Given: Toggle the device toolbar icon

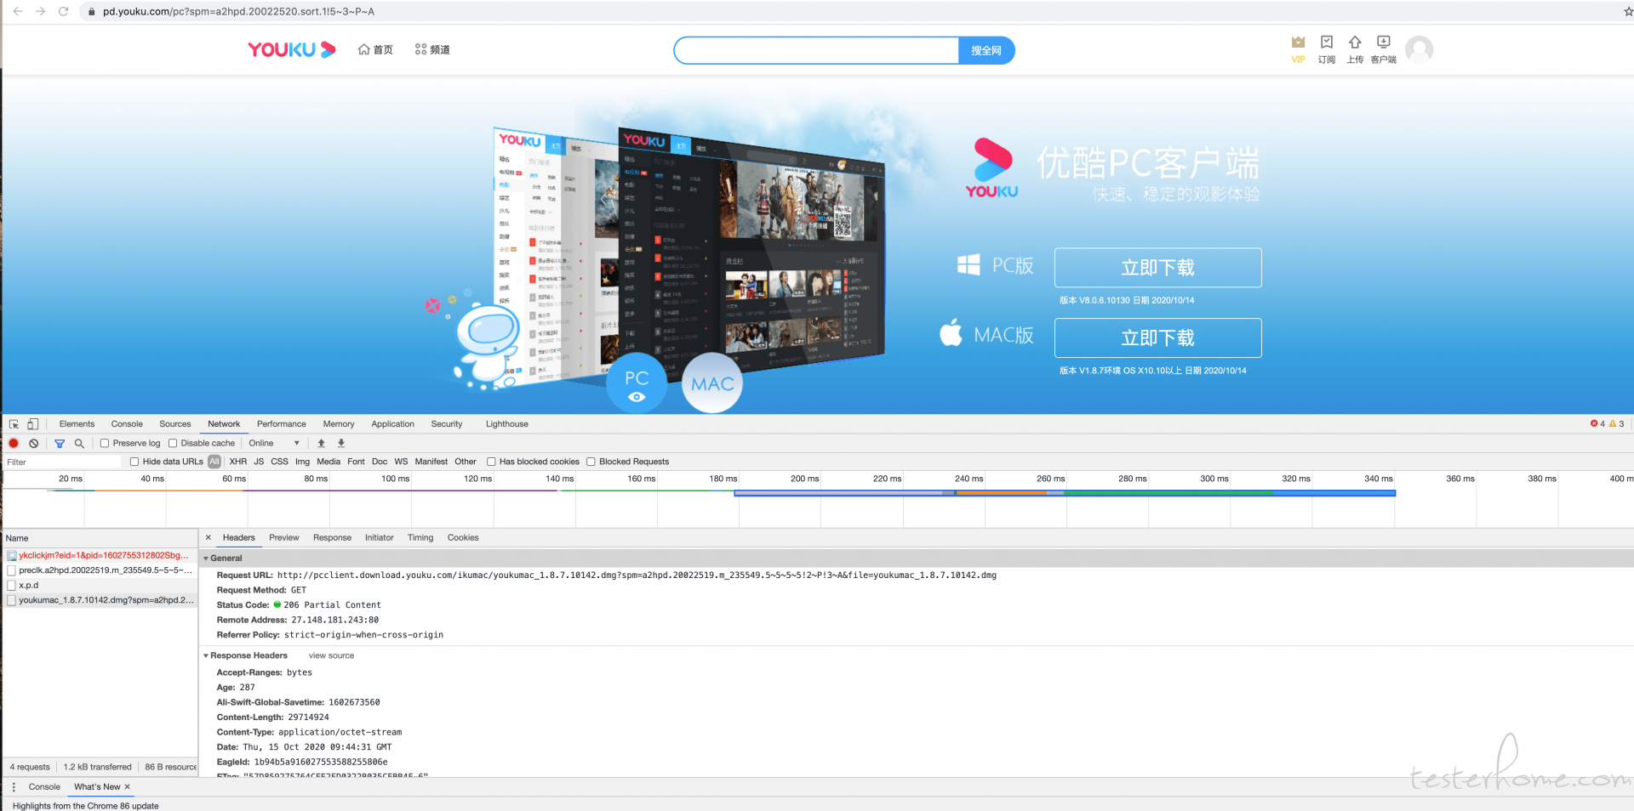Looking at the screenshot, I should (32, 423).
